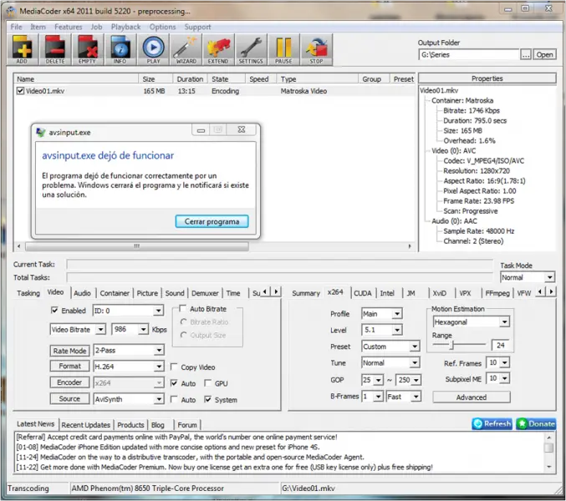Open the File menu
The height and width of the screenshot is (501, 566).
[x=16, y=27]
